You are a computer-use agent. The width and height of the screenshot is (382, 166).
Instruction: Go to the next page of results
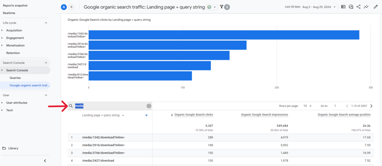click(371, 106)
